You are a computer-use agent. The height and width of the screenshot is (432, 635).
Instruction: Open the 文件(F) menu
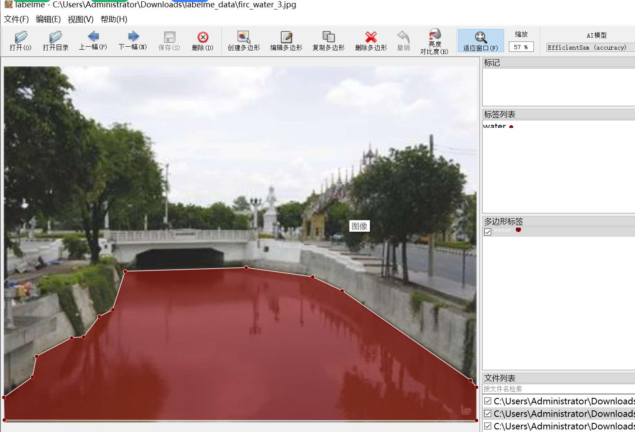click(x=16, y=19)
